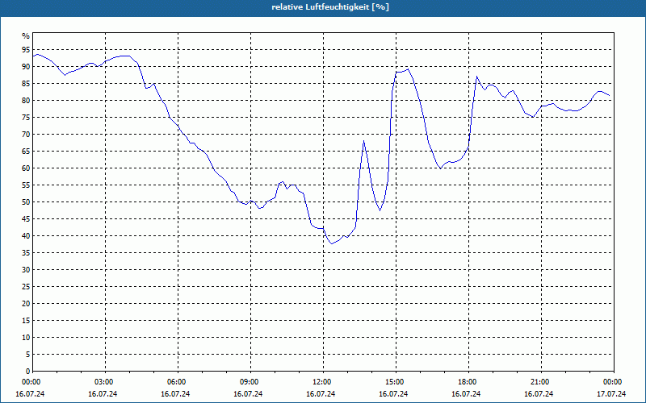
Task: Click the y-axis value 10
Action: pos(26,337)
